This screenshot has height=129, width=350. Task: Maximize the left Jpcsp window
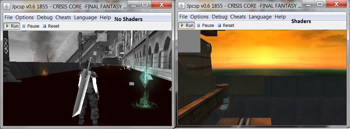pos(145,4)
